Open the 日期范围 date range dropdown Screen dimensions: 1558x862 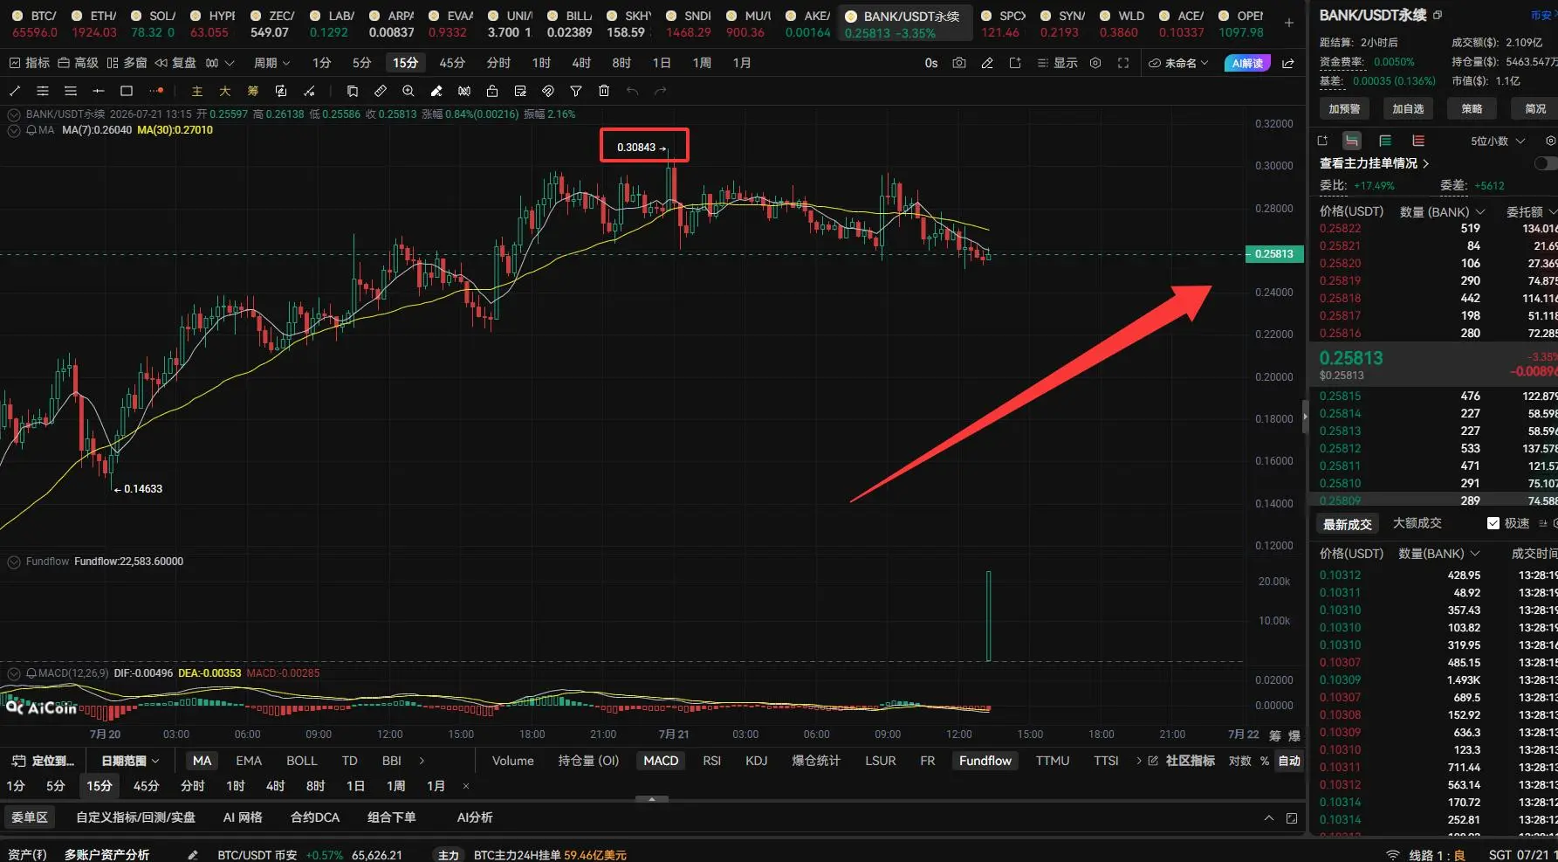coord(130,761)
